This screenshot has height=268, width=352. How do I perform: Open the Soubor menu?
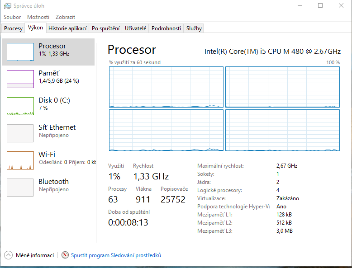click(12, 17)
